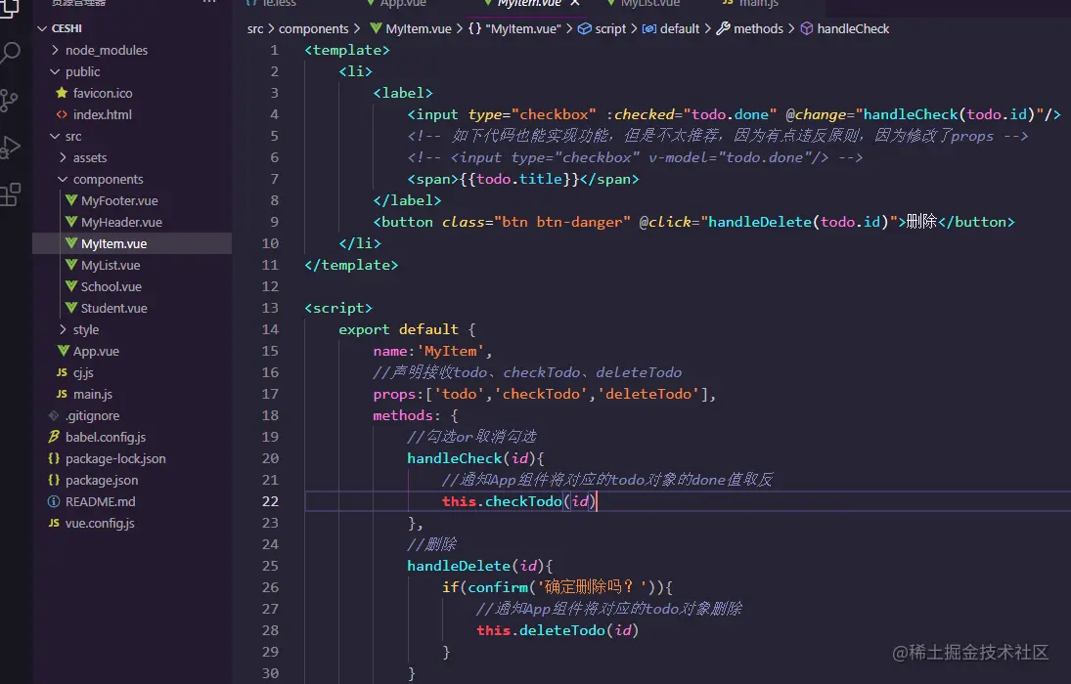Screen dimensions: 1071x684
Task: Click the 'export default' text line 14
Action: click(399, 329)
